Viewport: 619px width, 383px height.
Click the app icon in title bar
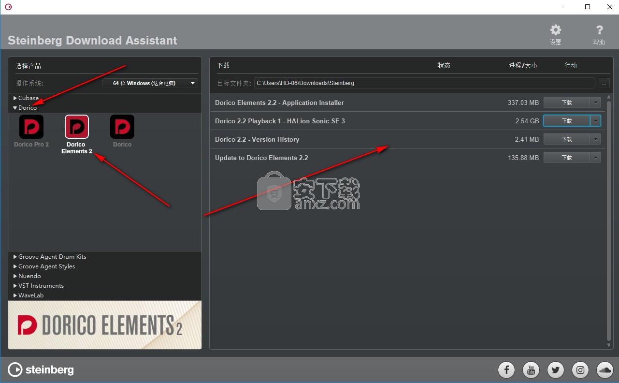pos(8,7)
